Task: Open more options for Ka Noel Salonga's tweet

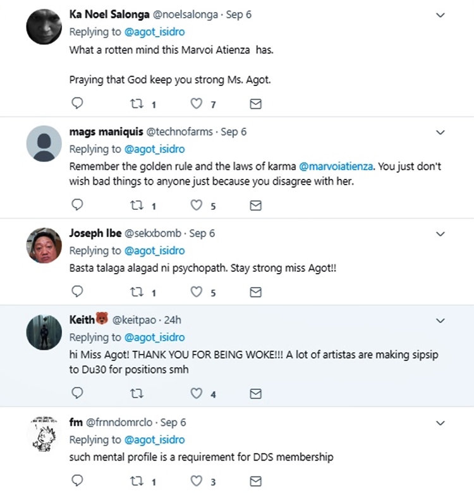Action: pyautogui.click(x=441, y=14)
